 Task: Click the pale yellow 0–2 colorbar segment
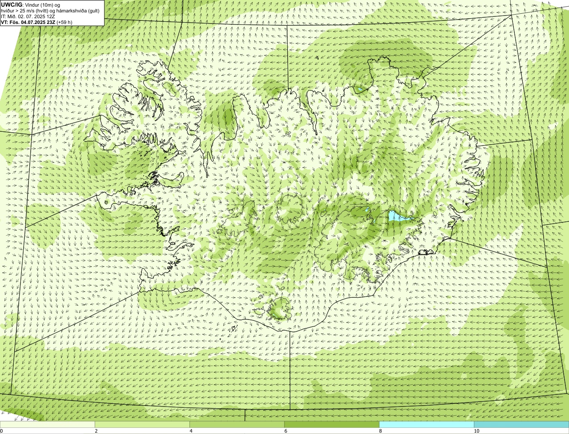point(48,425)
